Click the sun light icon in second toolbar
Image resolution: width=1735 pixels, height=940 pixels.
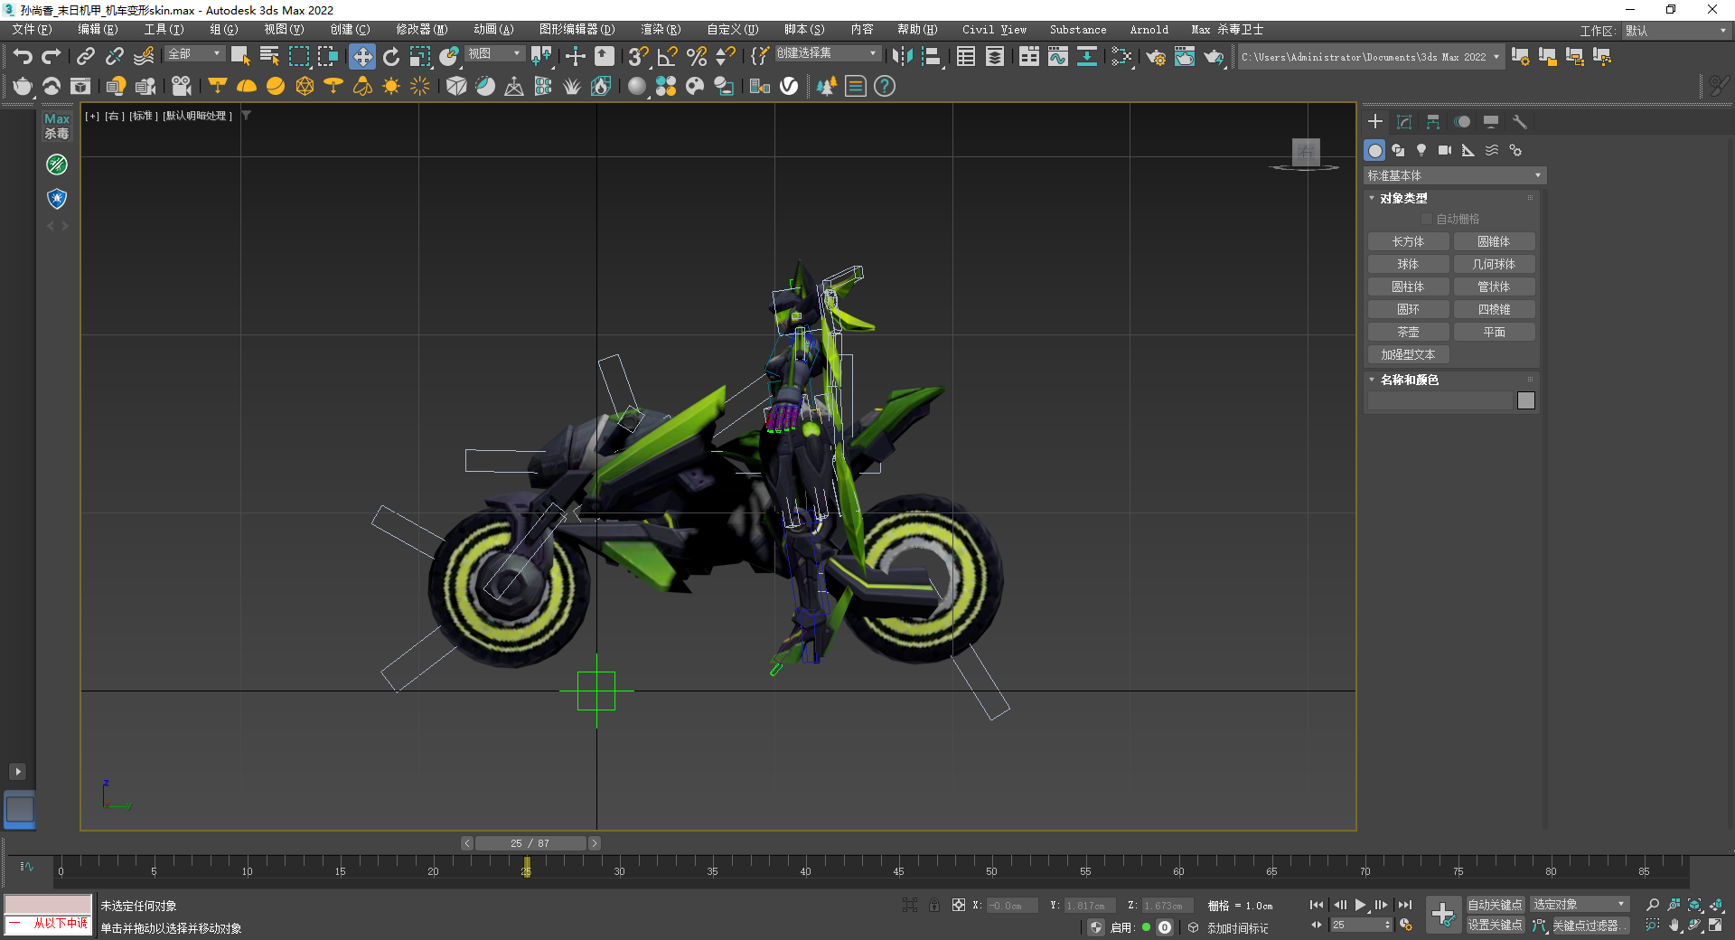coord(391,86)
